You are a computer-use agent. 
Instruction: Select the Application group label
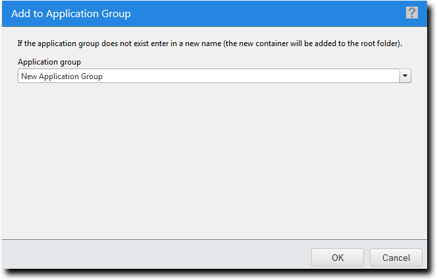point(49,62)
